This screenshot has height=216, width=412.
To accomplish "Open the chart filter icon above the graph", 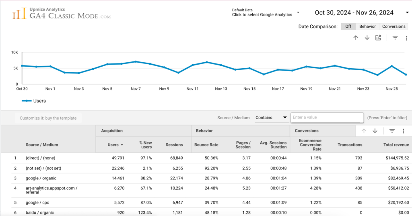I will pos(395,38).
